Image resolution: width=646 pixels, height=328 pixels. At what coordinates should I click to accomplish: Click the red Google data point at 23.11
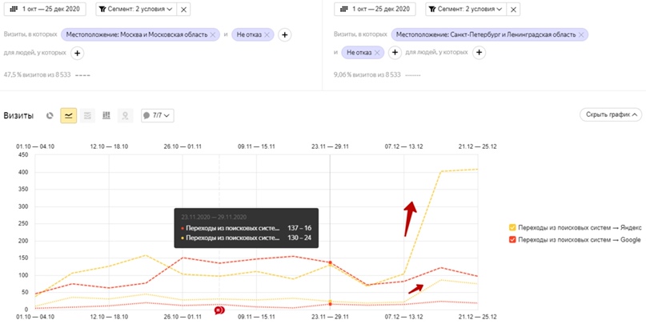pos(330,262)
